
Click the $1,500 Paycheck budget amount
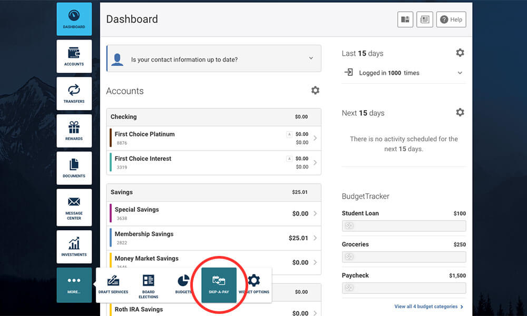(457, 275)
